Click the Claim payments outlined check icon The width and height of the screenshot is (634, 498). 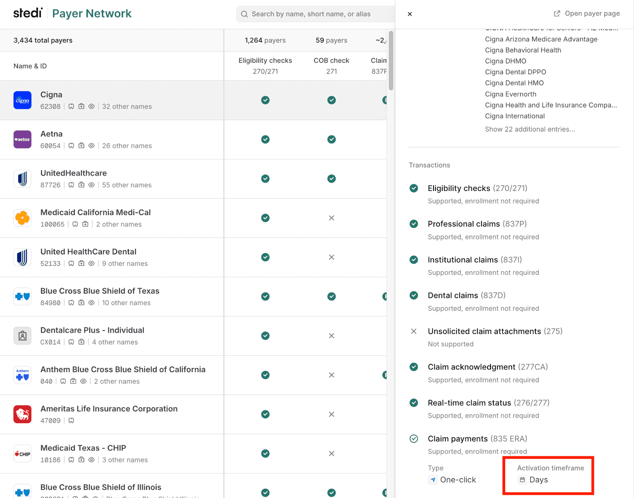pyautogui.click(x=414, y=439)
